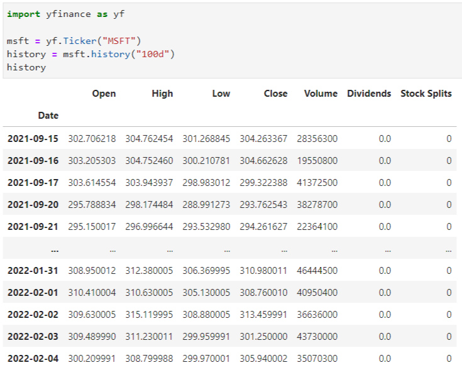Click Close value 308.760010

[263, 293]
